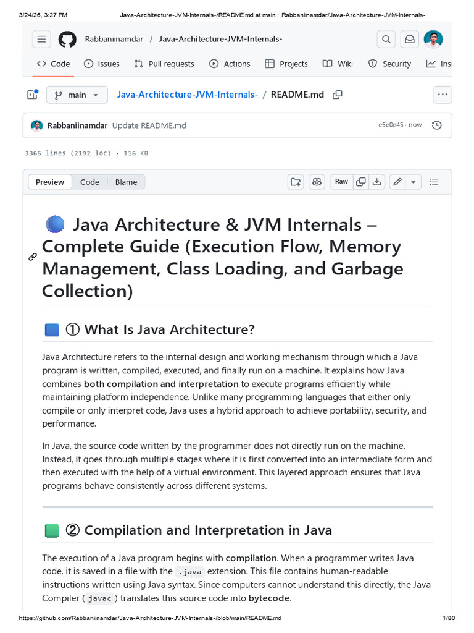Viewport: 474px width, 633px height.
Task: Download the raw file
Action: 377,182
